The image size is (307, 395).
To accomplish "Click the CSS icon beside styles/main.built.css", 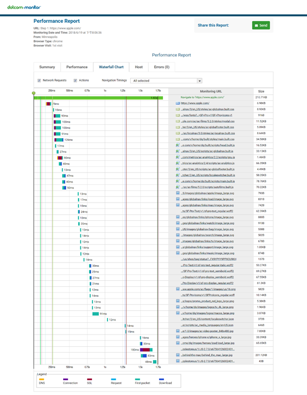I will tap(178, 139).
